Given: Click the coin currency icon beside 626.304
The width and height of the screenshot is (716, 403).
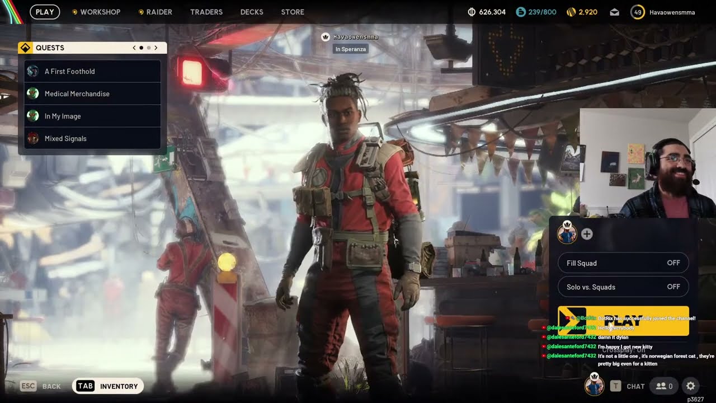Looking at the screenshot, I should coord(471,12).
